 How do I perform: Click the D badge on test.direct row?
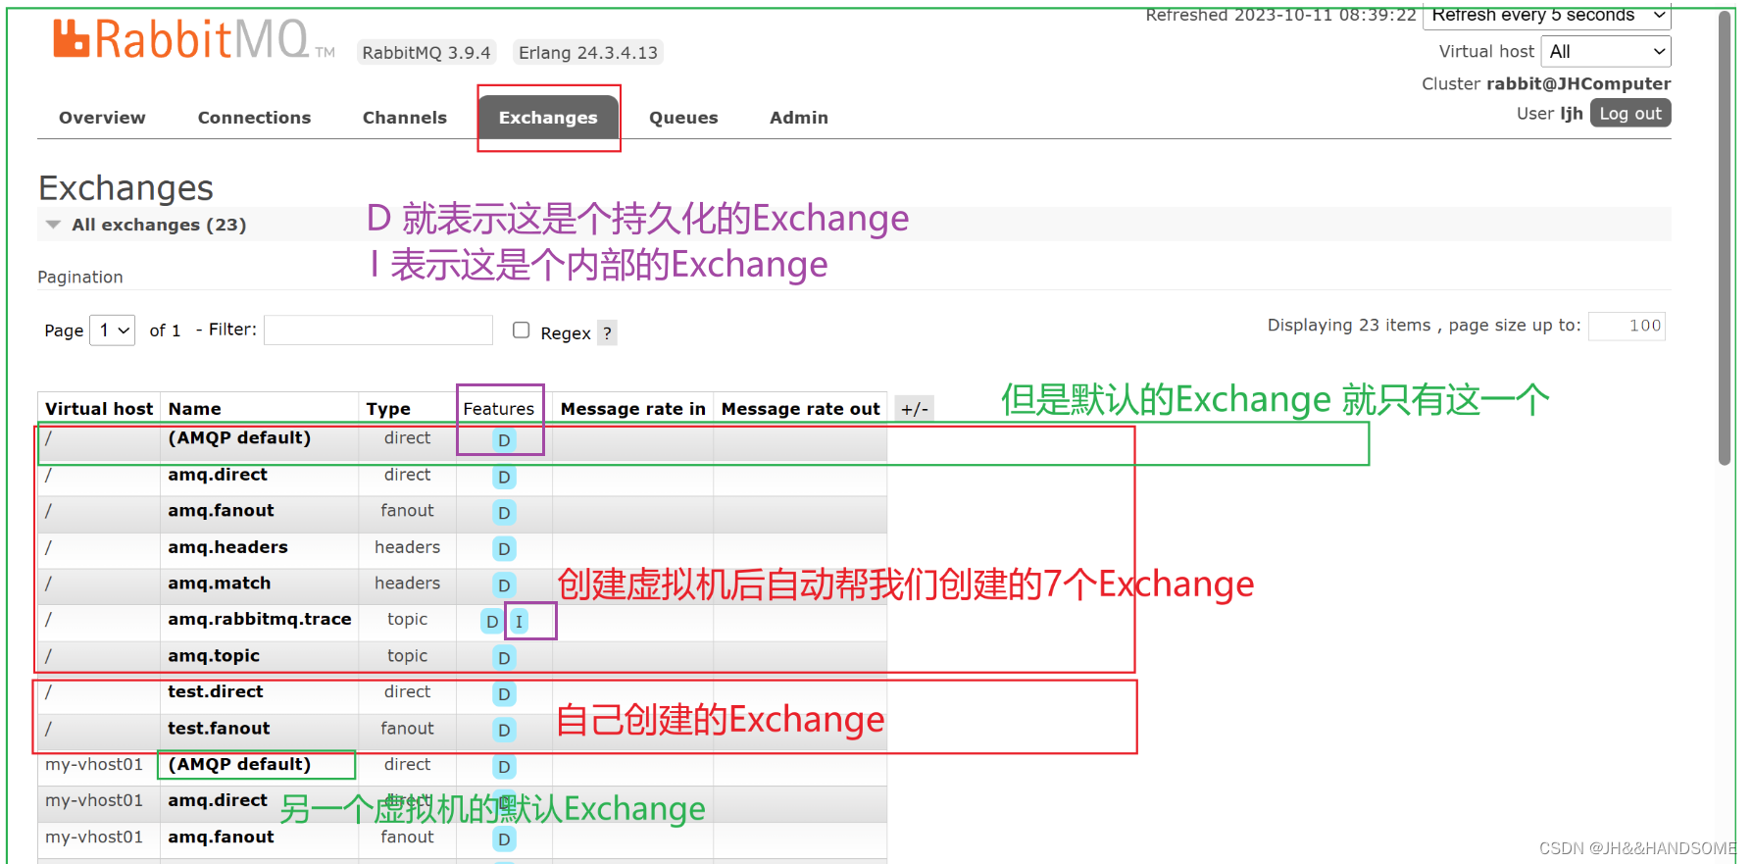504,694
